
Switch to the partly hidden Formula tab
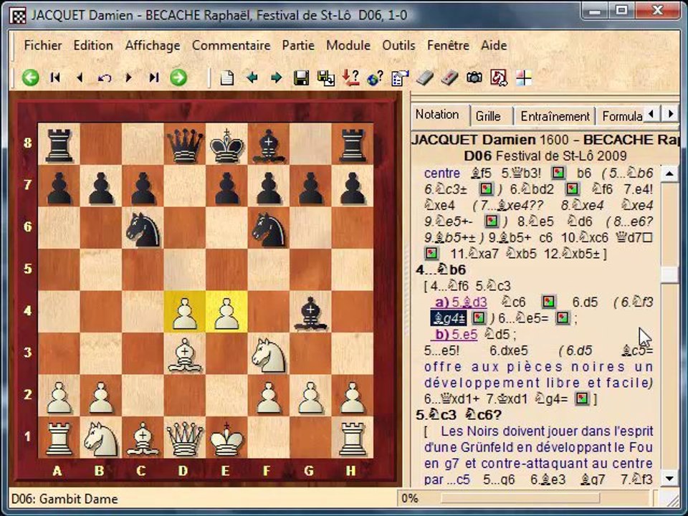click(621, 116)
